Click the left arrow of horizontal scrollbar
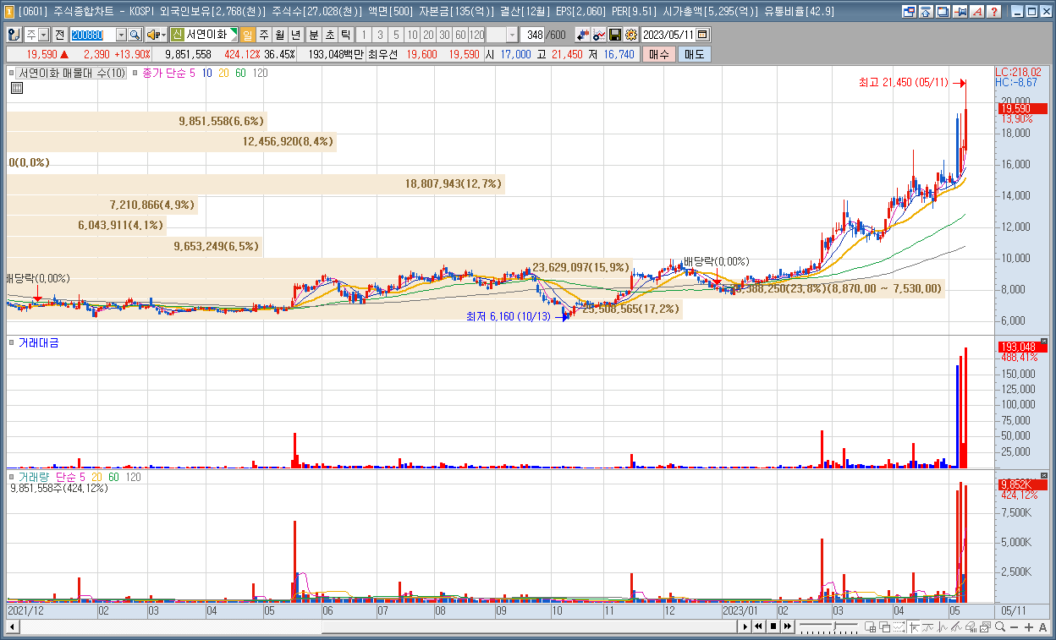Screen dimensions: 1056x640 click(x=12, y=626)
